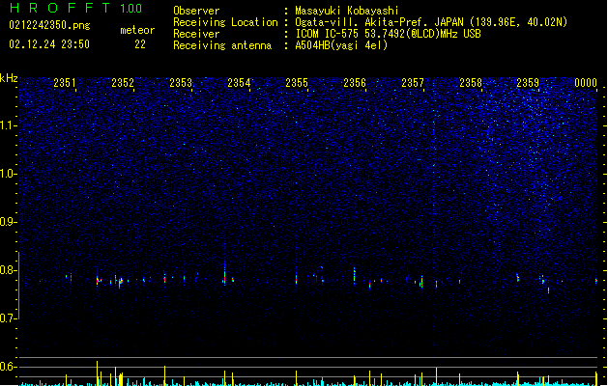Click the 2354 time marker
Screen dimensions: 608x386
coord(239,82)
